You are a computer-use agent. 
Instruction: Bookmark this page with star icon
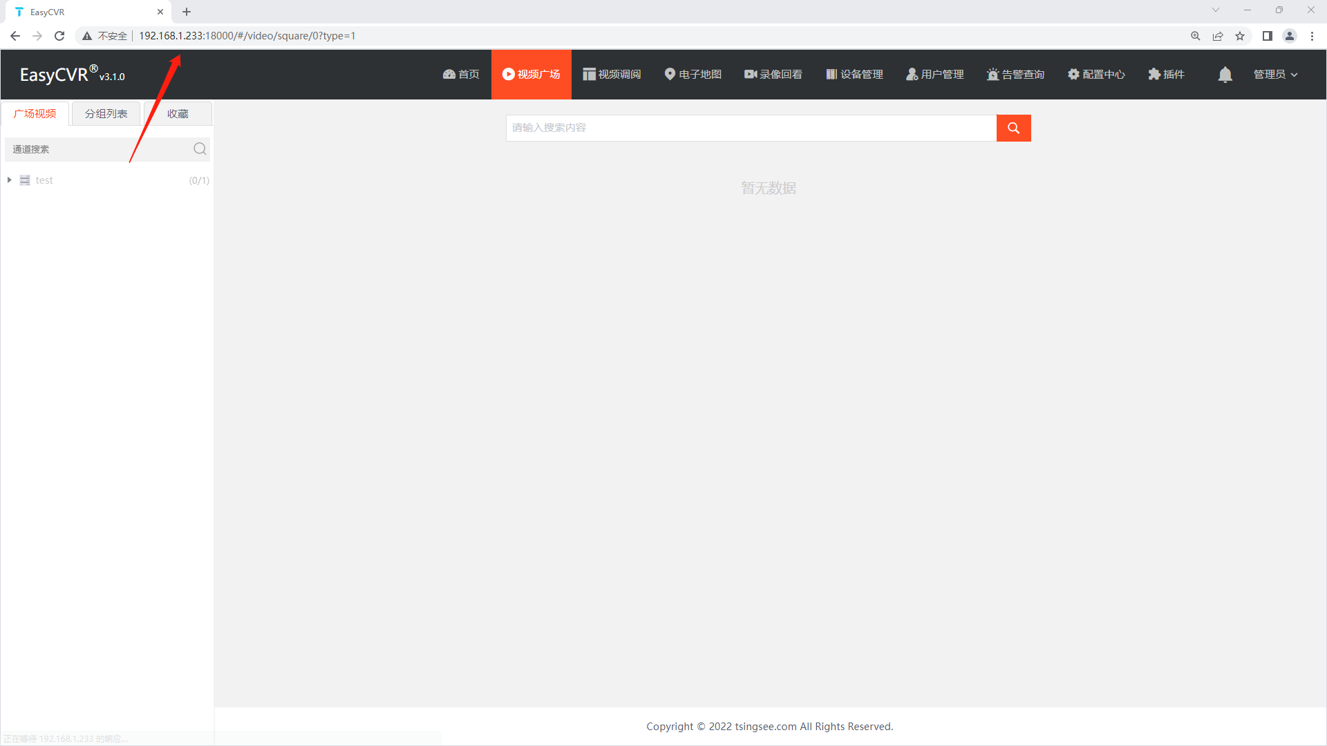point(1240,36)
